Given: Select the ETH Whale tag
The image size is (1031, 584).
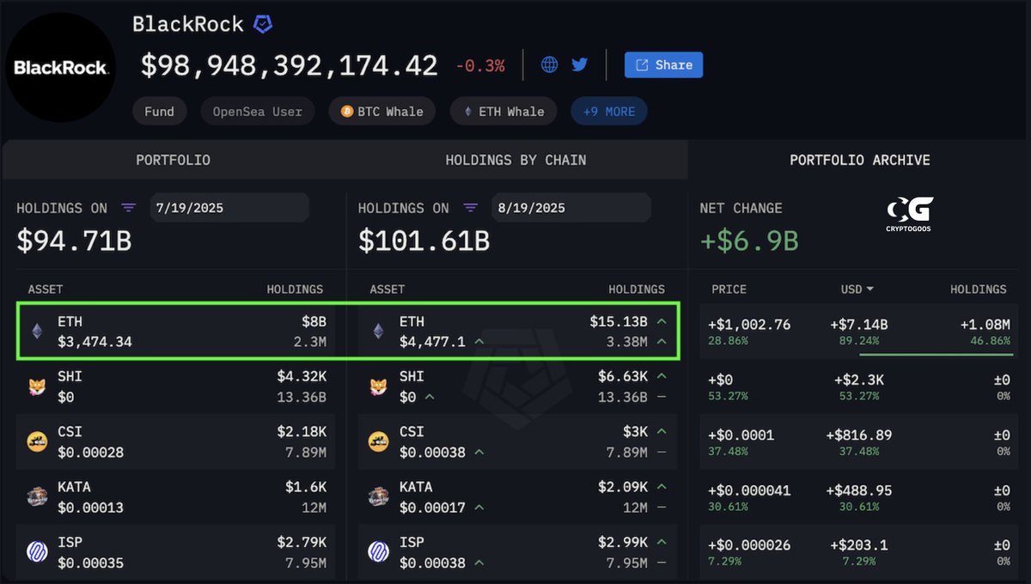Looking at the screenshot, I should (x=504, y=112).
